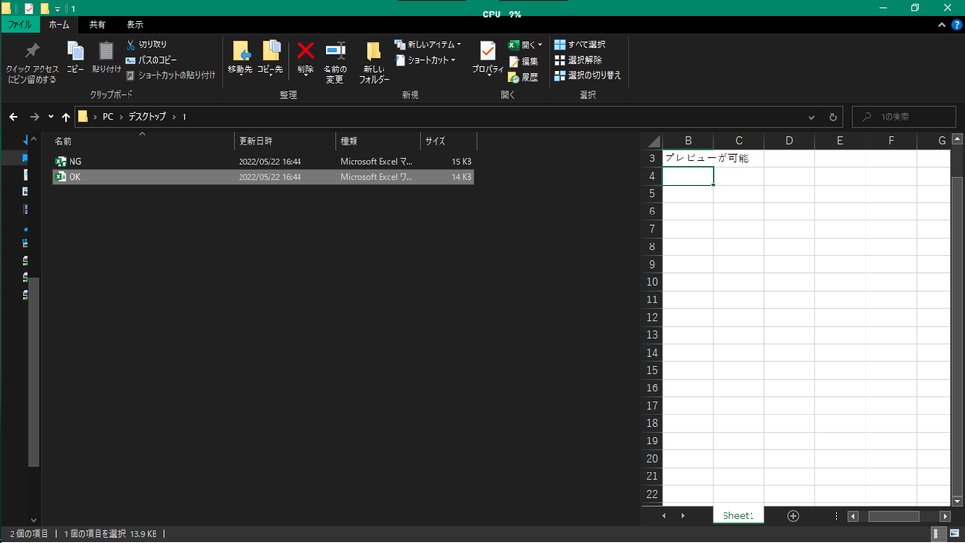Sort by Name (名前) column header
The width and height of the screenshot is (965, 543).
coord(142,141)
